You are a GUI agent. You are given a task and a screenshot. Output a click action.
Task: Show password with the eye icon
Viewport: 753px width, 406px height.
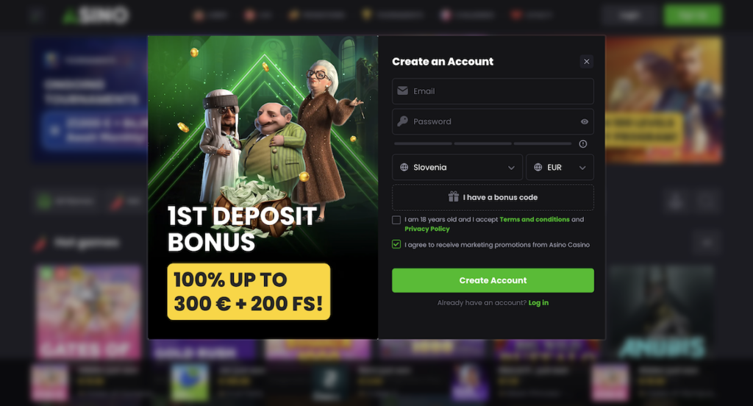coord(585,121)
